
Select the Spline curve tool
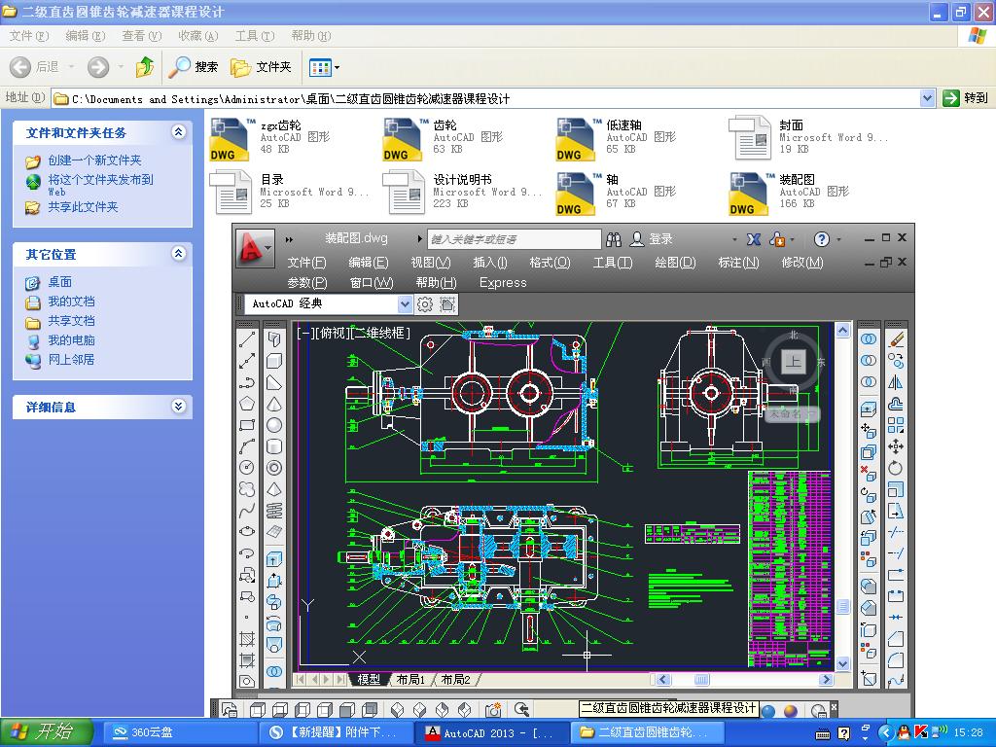[247, 511]
